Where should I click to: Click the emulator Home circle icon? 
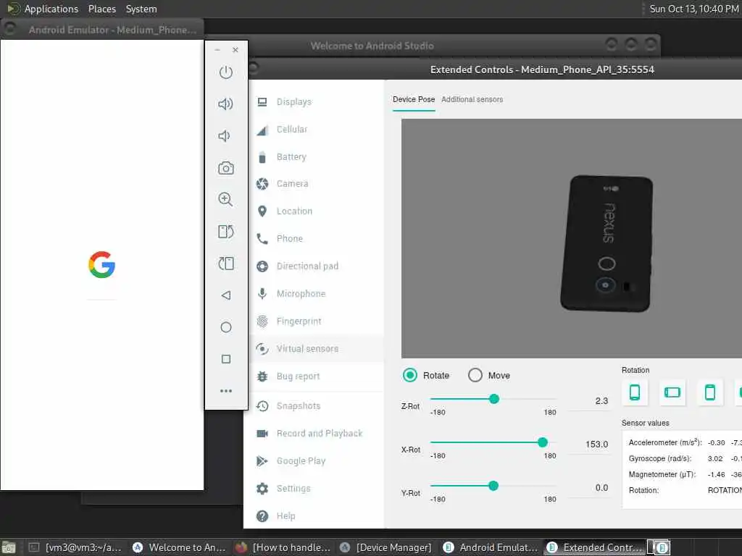(x=226, y=327)
